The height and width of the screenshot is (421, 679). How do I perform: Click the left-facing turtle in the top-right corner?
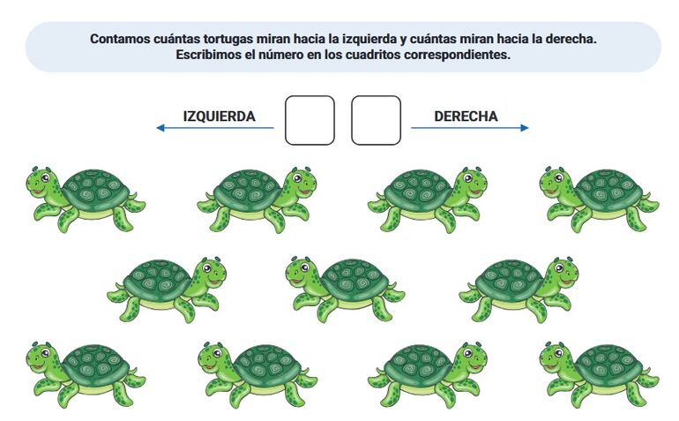(600, 199)
